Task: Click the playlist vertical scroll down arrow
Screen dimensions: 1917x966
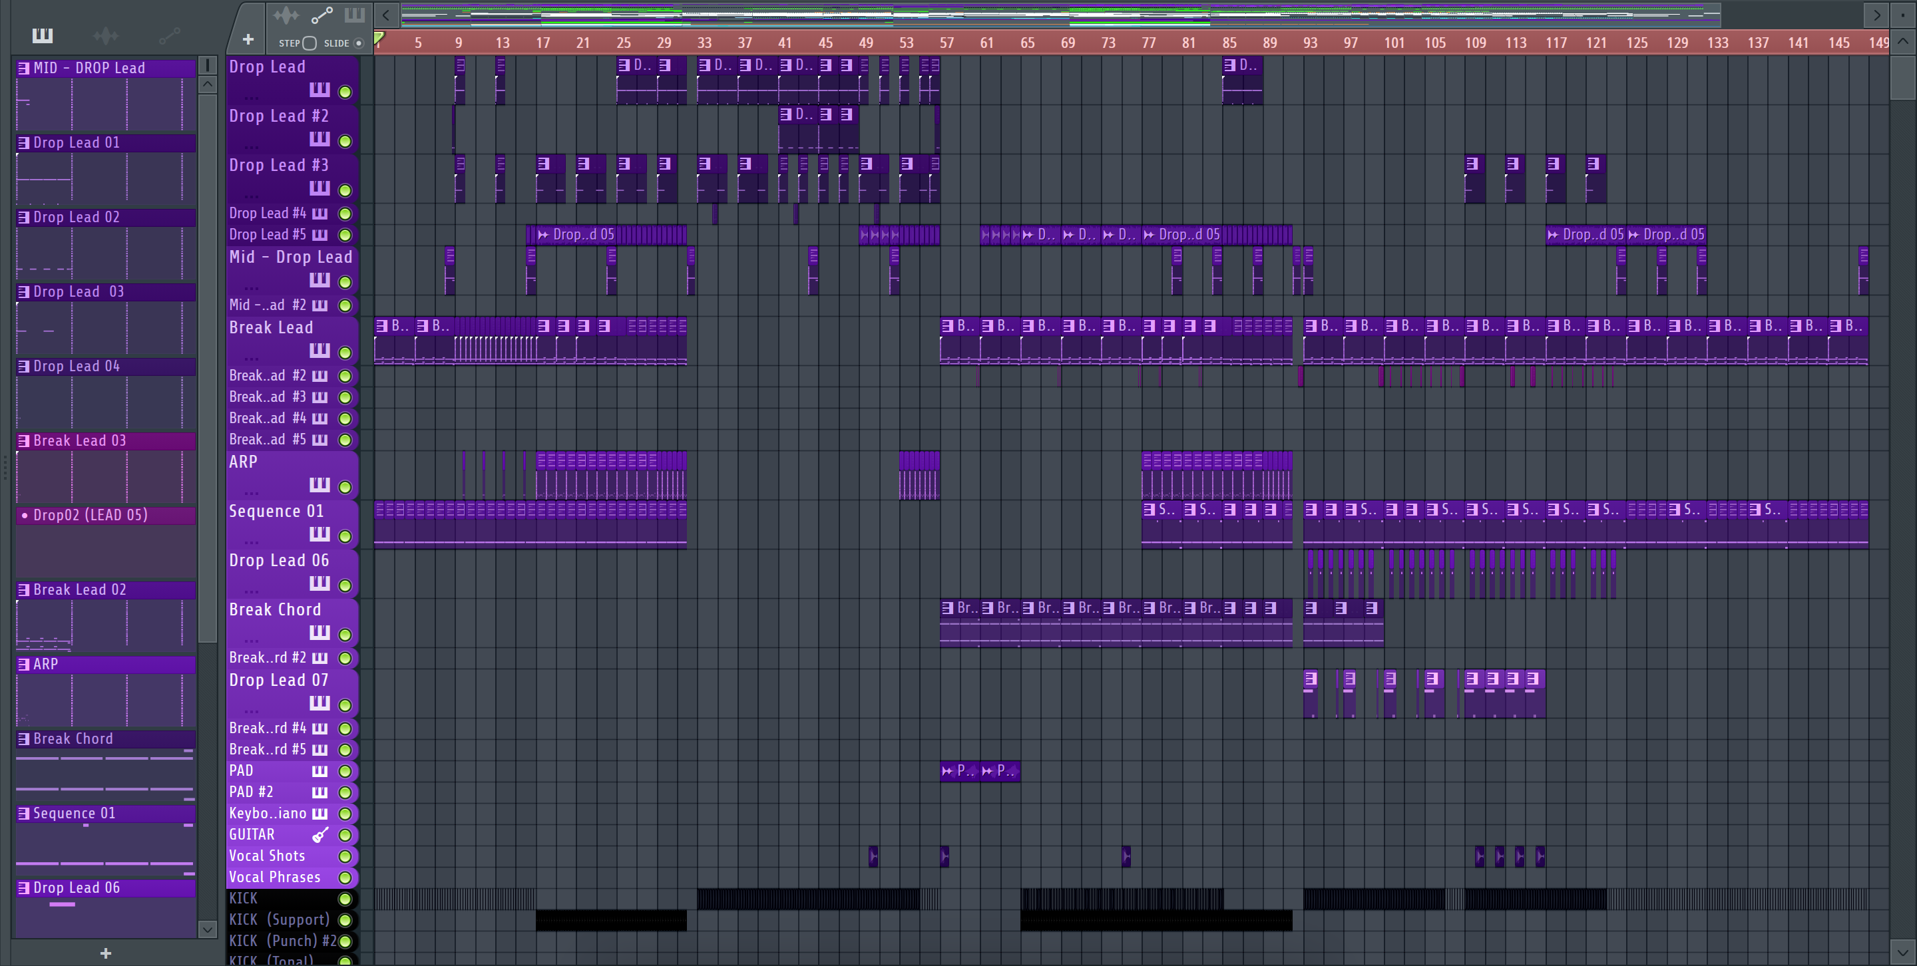Action: pos(1903,951)
